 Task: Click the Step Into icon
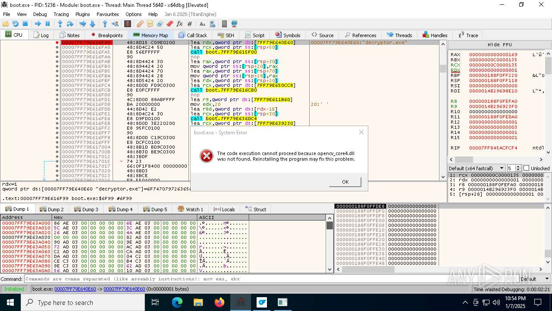(x=60, y=24)
